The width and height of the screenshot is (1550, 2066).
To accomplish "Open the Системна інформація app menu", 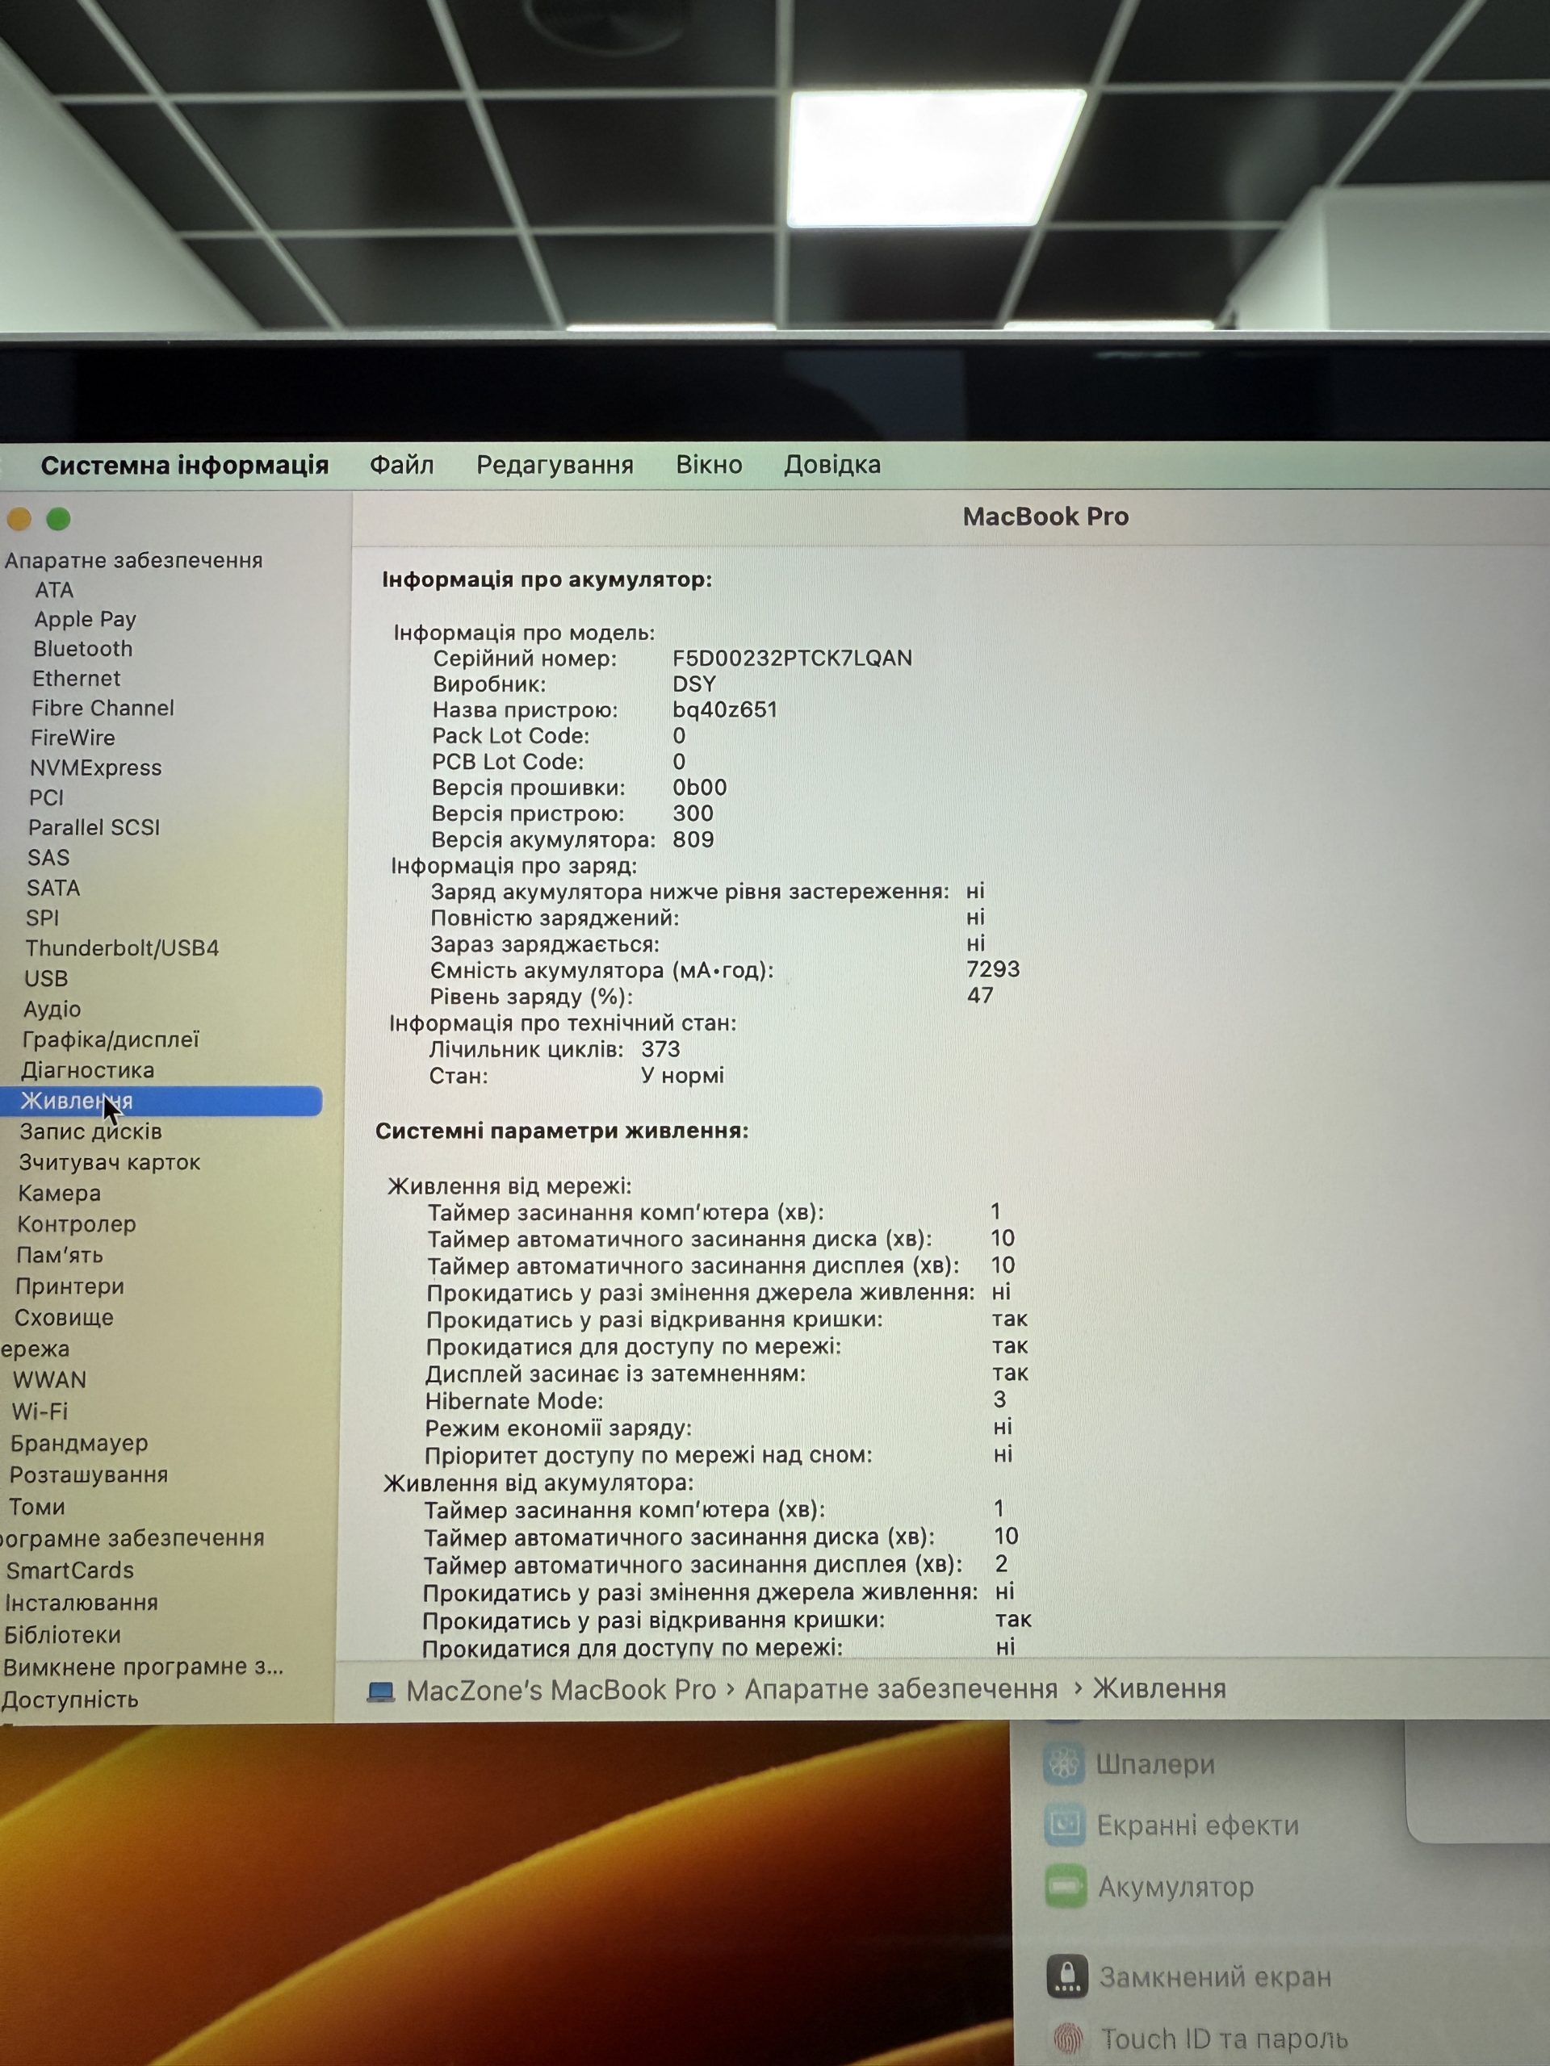I will (184, 465).
